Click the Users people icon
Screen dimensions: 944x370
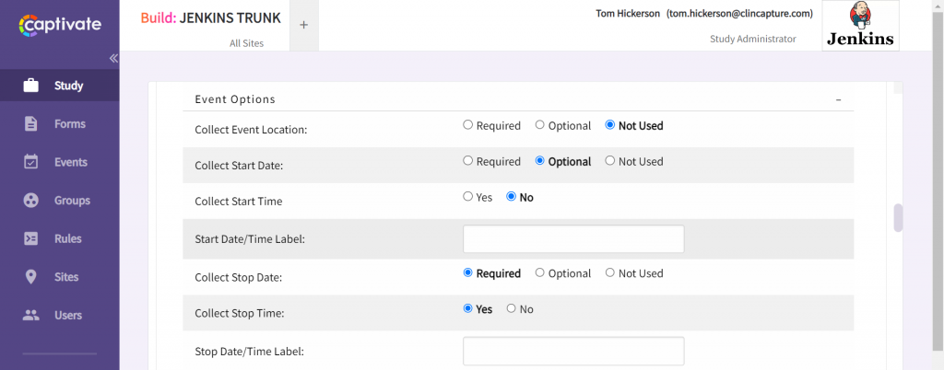pos(31,315)
